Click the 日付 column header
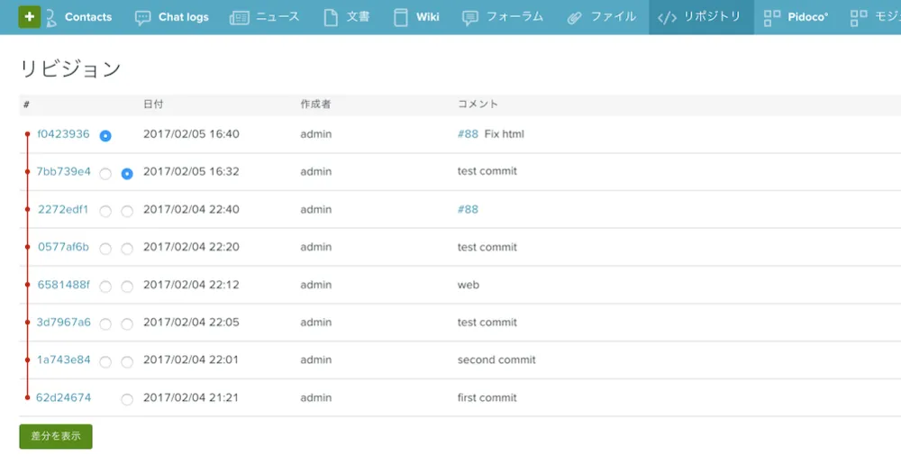 (153, 105)
